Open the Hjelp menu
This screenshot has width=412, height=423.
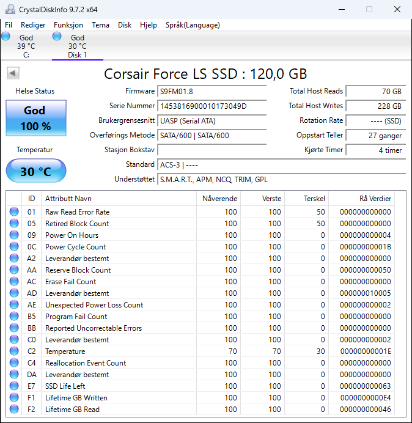pos(149,25)
